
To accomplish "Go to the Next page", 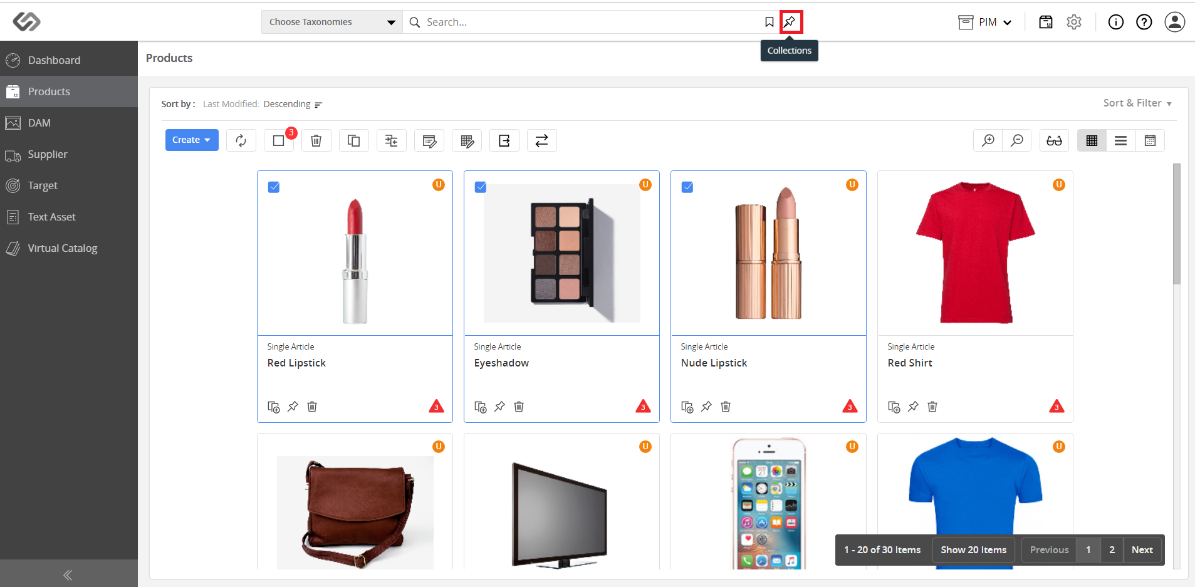I will point(1142,550).
